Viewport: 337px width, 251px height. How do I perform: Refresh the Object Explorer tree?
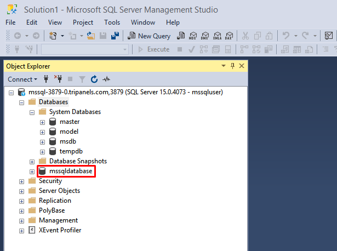94,79
